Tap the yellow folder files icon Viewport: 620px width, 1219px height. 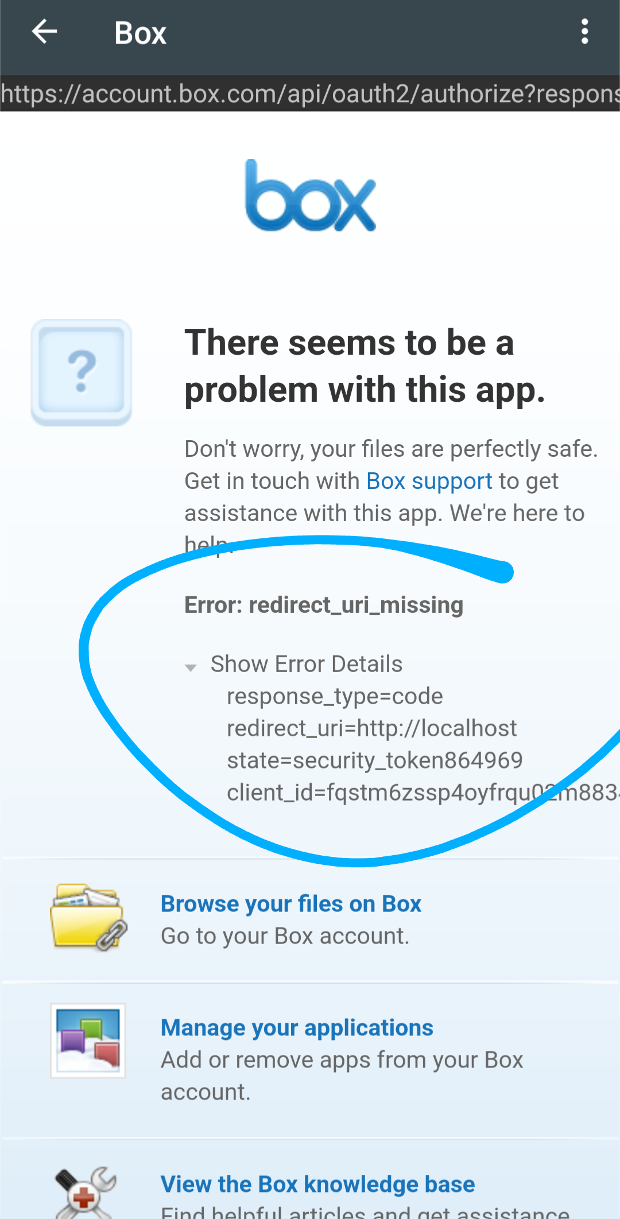pyautogui.click(x=88, y=917)
